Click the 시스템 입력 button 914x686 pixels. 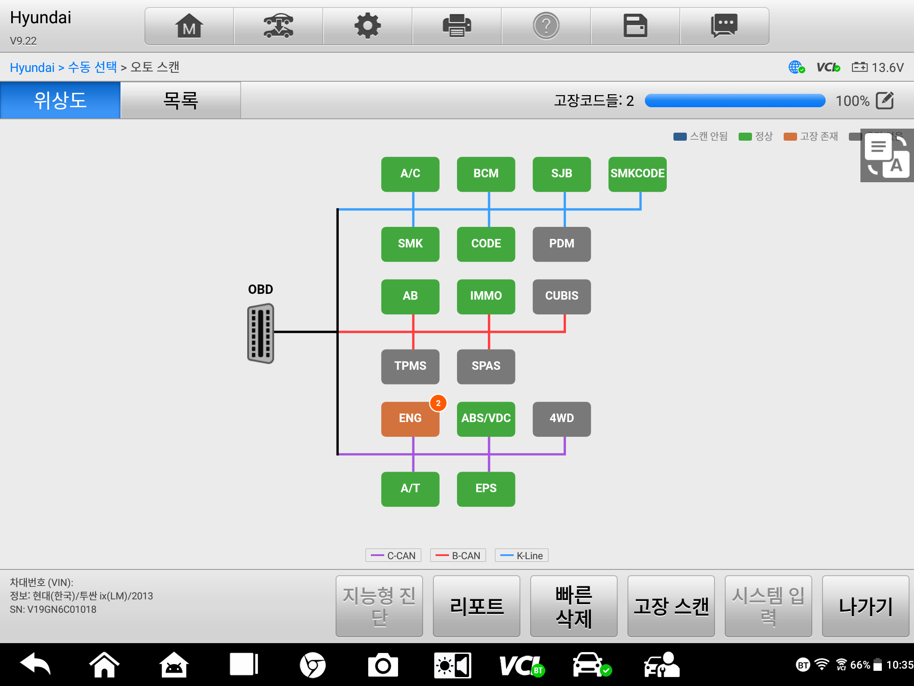[769, 606]
